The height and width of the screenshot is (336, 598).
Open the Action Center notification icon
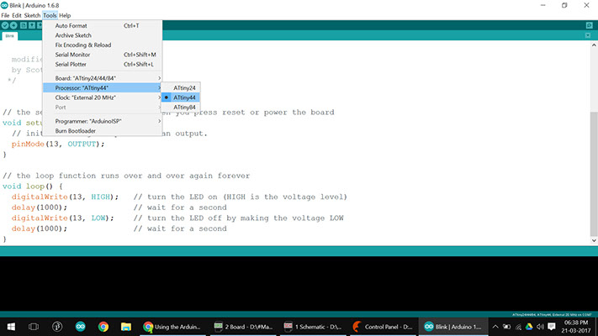pos(552,327)
